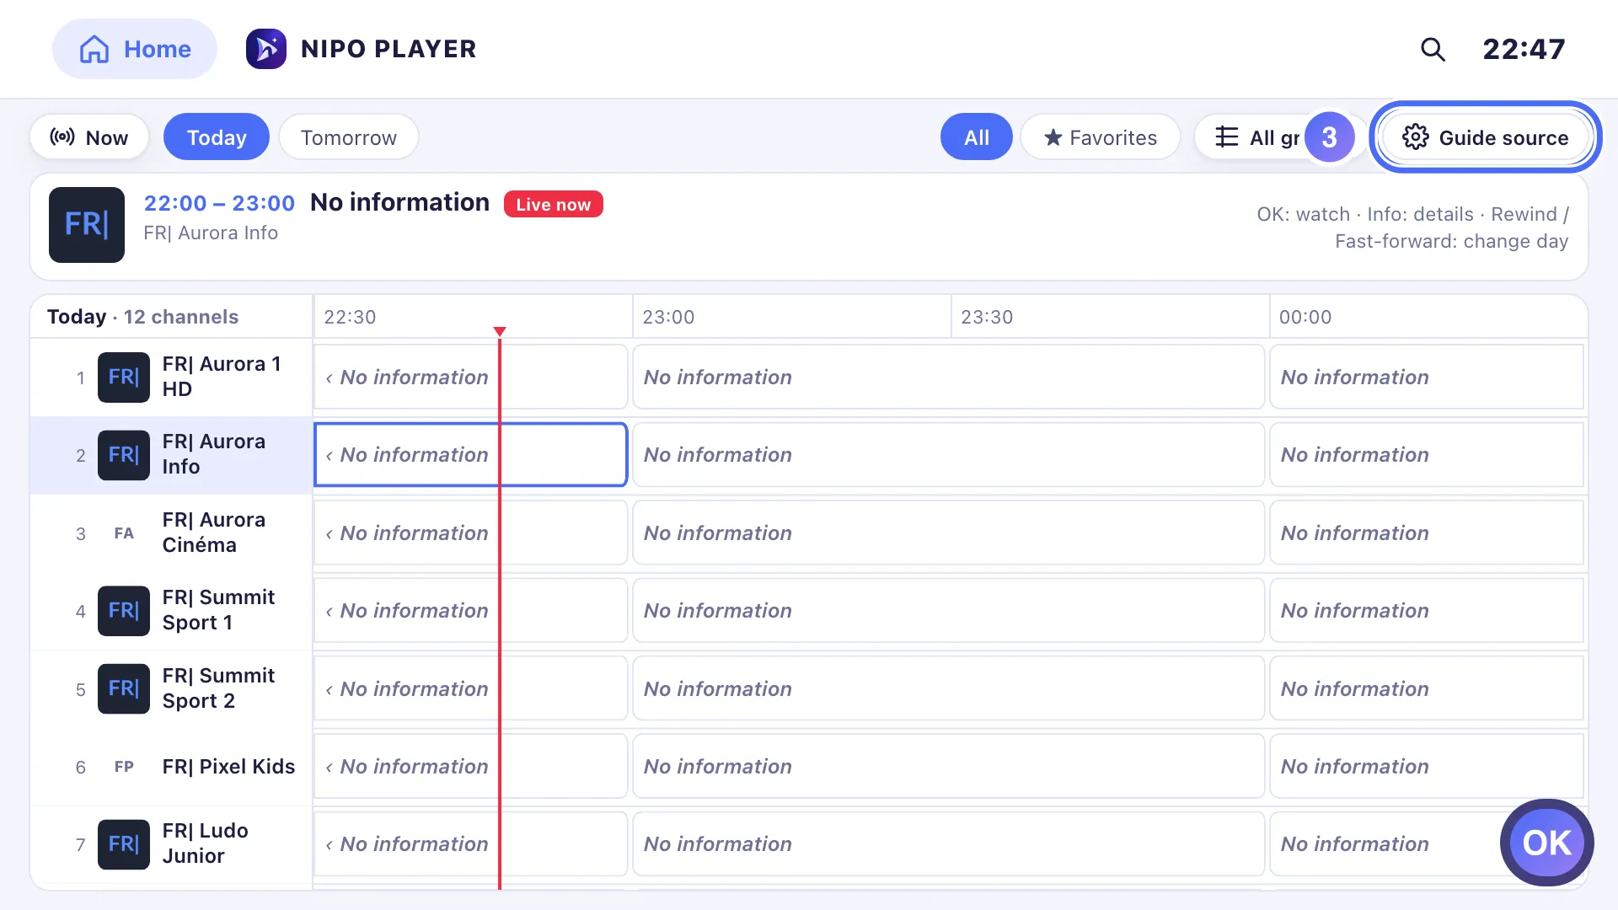This screenshot has width=1618, height=910.
Task: Click the Guide source gear icon
Action: (x=1416, y=137)
